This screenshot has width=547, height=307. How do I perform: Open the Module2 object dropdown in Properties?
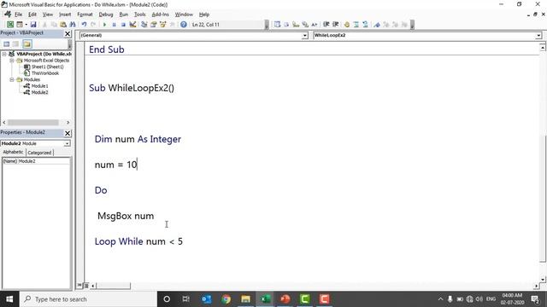pos(67,143)
